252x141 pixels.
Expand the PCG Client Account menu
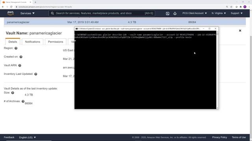pos(195,13)
